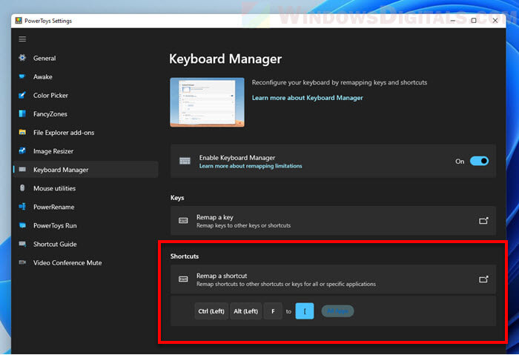Open the hamburger navigation menu
The image size is (519, 355).
[x=22, y=39]
